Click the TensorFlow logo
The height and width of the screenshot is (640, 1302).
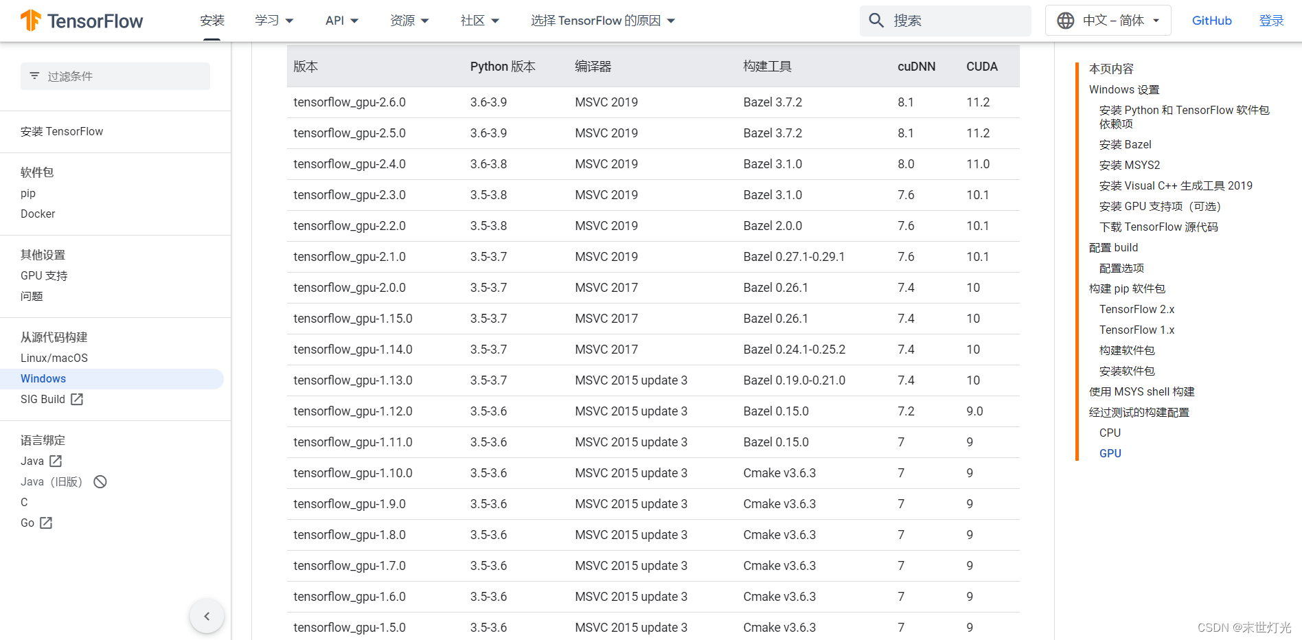82,21
